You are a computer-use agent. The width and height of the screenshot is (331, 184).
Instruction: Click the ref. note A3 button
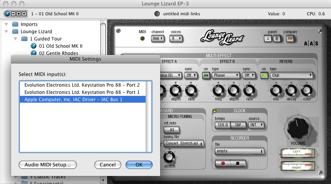172,130
